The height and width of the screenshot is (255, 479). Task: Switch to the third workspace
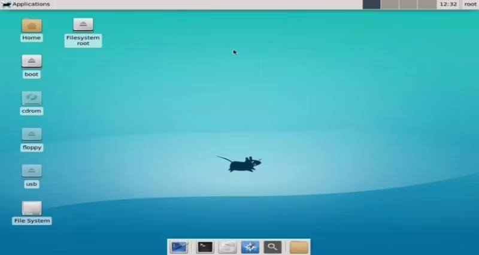(408, 4)
